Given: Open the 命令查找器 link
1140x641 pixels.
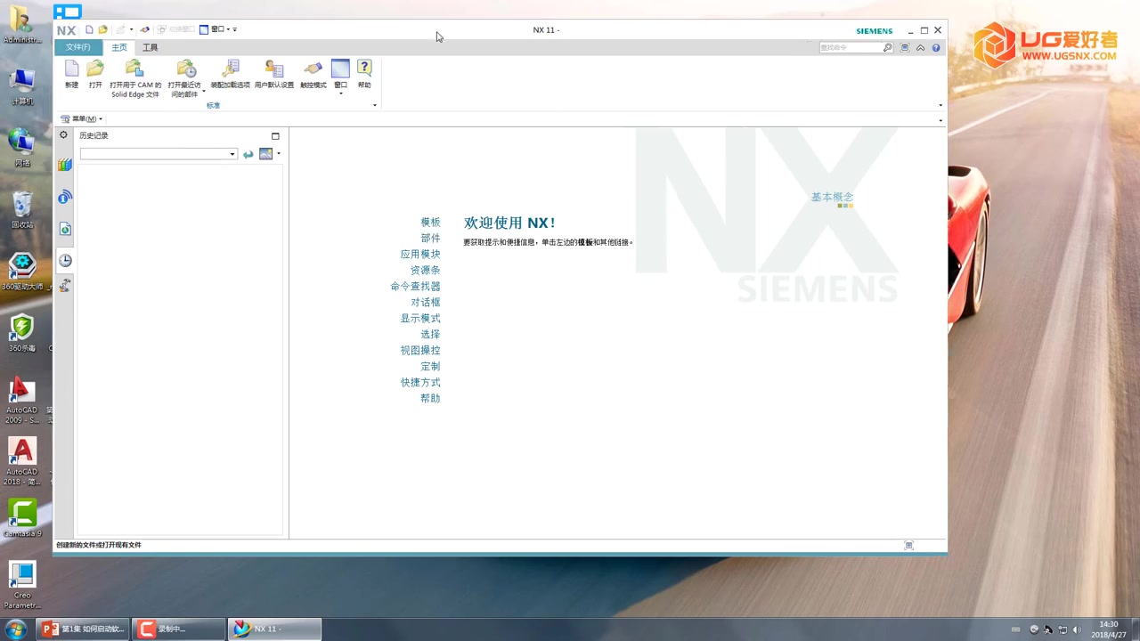Looking at the screenshot, I should pos(415,287).
